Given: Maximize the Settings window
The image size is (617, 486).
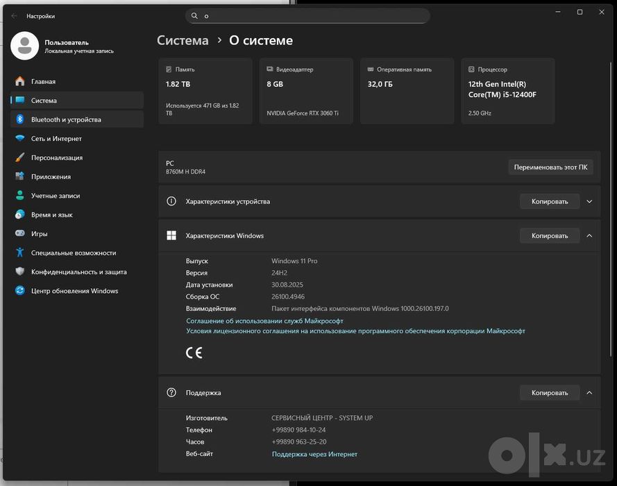Looking at the screenshot, I should coord(580,12).
